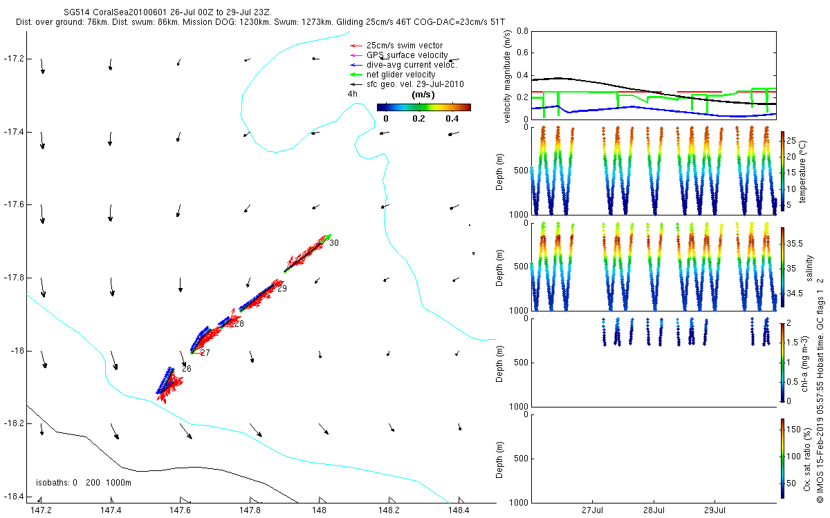
Task: Click the 1.5 tick on chl-a colorbar
Action: [x=793, y=343]
